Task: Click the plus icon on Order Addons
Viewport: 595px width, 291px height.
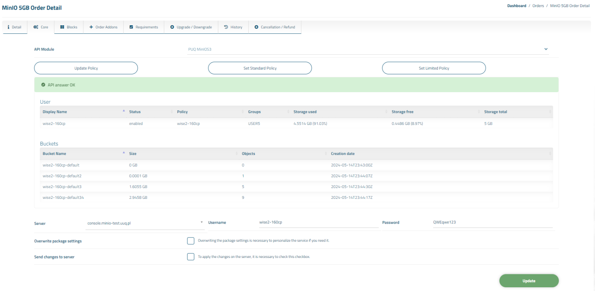Action: click(x=91, y=27)
